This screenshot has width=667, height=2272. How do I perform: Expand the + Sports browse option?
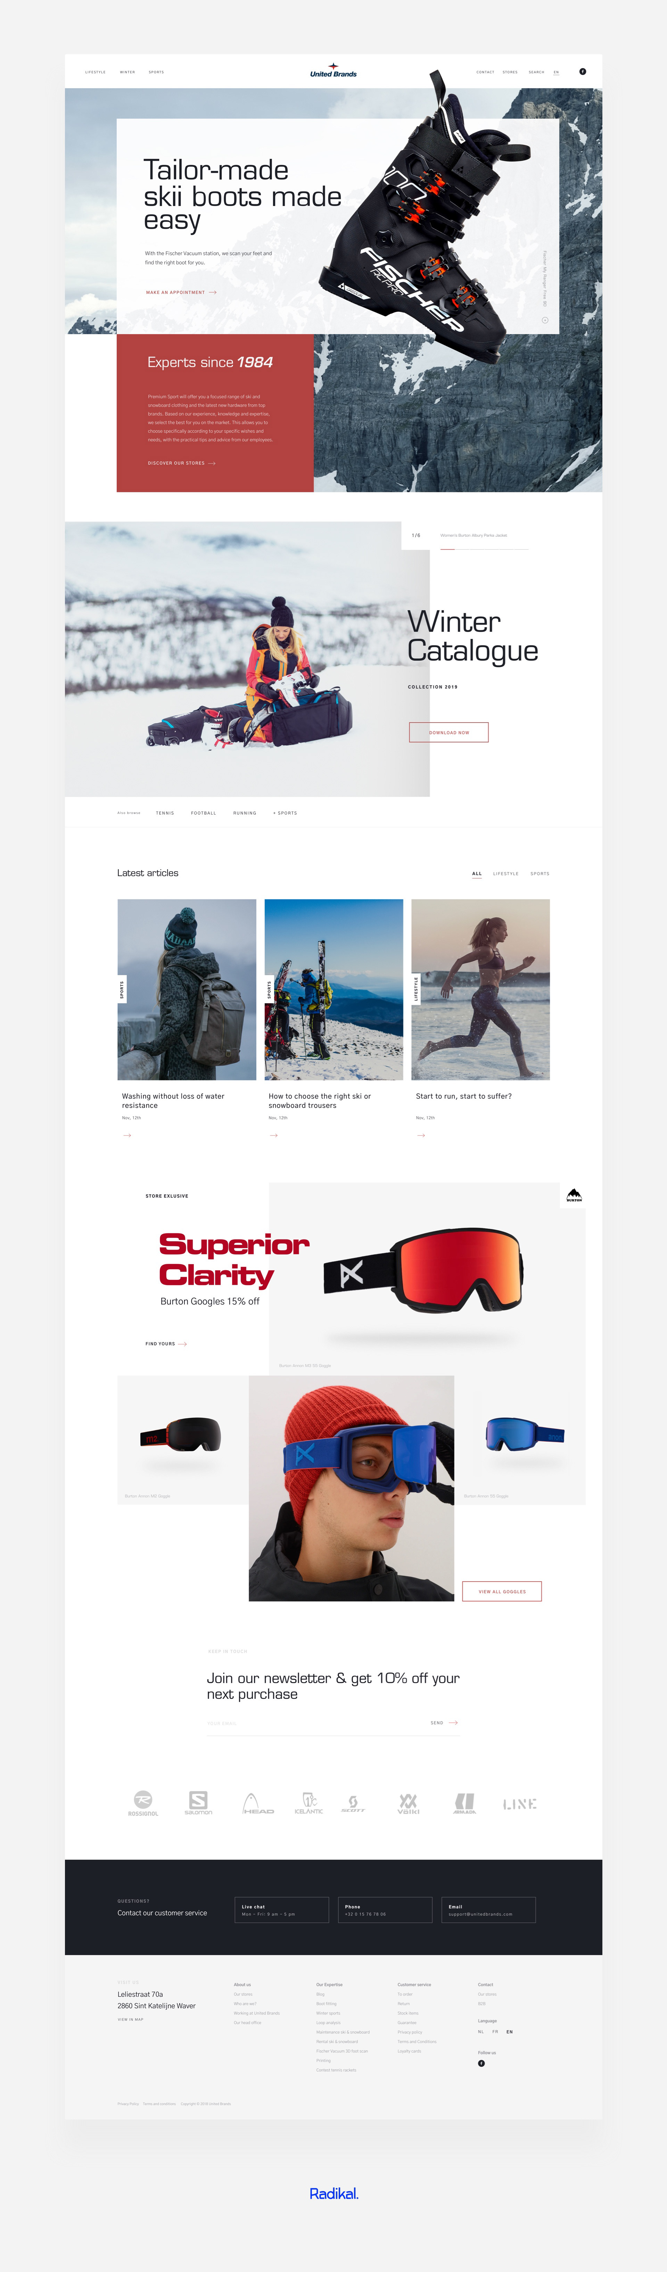[x=285, y=813]
